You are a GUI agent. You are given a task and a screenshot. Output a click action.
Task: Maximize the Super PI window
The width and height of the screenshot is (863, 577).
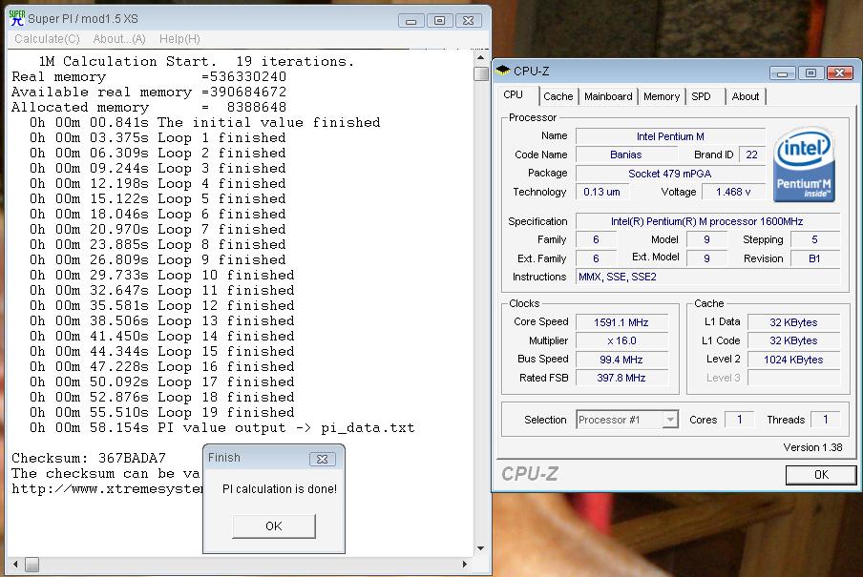click(439, 20)
